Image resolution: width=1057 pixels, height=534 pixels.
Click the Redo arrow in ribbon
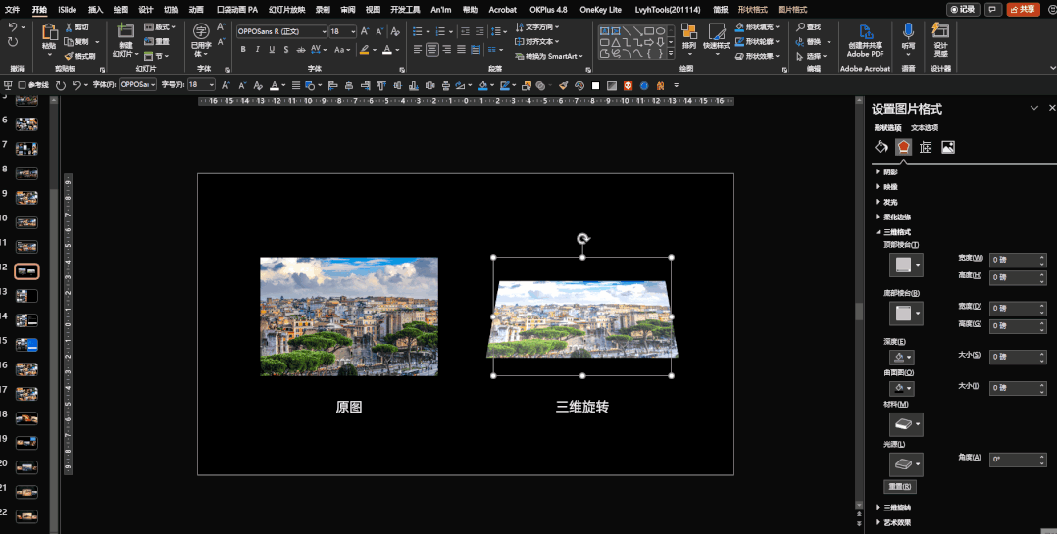[13, 42]
